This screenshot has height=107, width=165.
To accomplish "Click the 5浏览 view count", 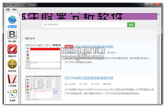I will 97,84.
